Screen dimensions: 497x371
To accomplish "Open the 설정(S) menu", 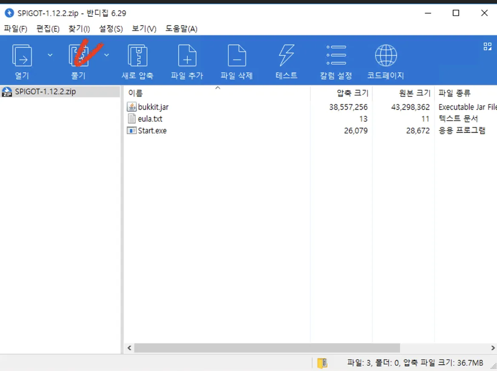I will tap(111, 29).
